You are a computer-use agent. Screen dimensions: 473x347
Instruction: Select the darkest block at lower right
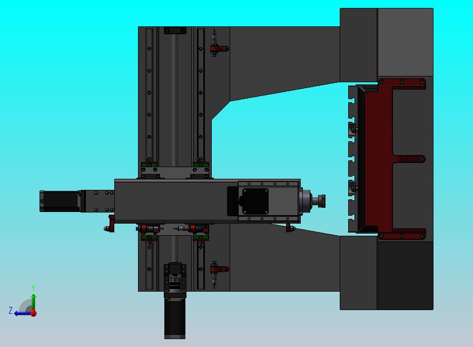tap(405, 275)
